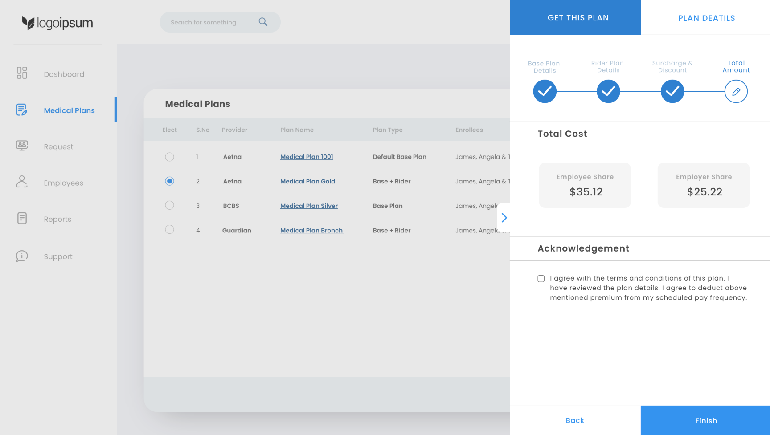This screenshot has width=770, height=435.
Task: Switch to the Plan Details tab
Action: click(706, 18)
